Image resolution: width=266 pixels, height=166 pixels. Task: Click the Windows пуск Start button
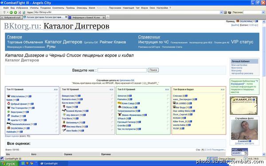coord(9,164)
